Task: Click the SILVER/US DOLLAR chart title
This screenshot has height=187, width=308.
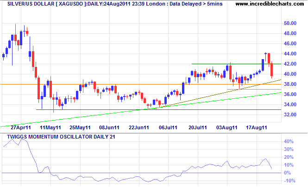Action: pos(115,4)
